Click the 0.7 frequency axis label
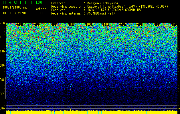The width and height of the screenshot is (180, 114). [x=2, y=94]
